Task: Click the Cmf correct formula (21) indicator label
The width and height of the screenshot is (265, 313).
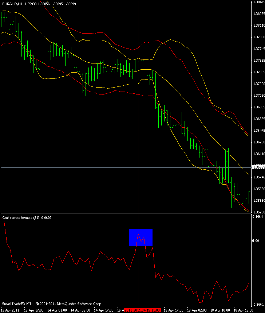Action: click(27, 217)
